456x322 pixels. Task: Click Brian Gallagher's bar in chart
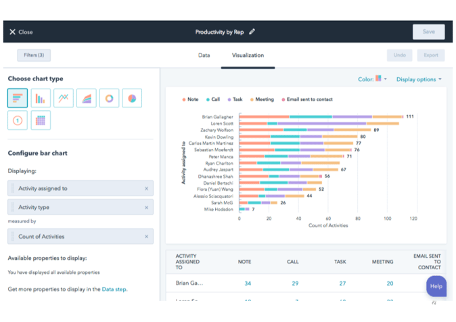(321, 116)
